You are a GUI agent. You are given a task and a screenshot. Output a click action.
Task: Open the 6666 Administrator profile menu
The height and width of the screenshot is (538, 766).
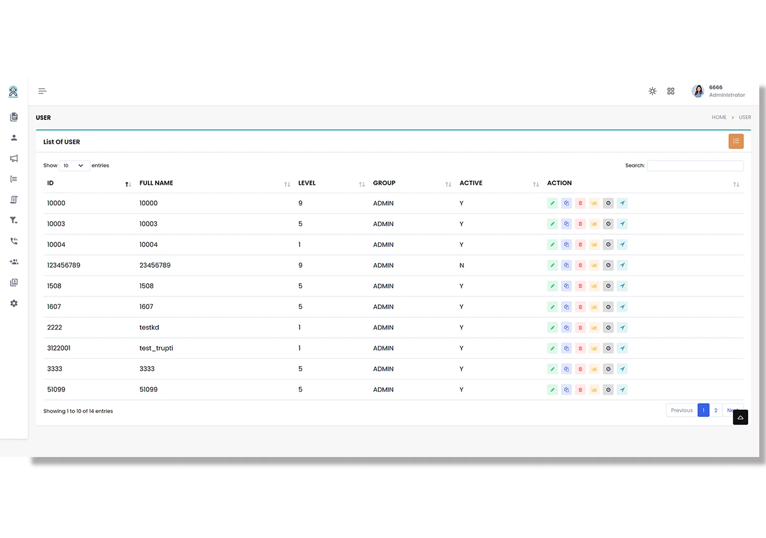(x=718, y=91)
